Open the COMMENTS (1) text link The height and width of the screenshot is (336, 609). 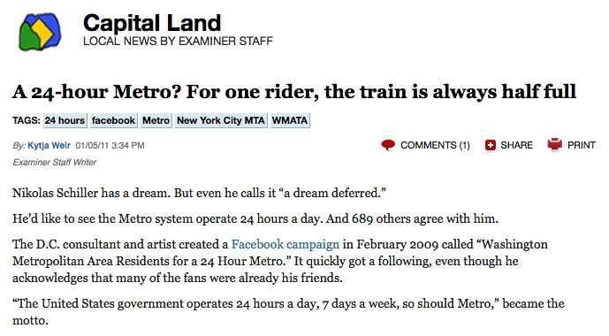[435, 145]
